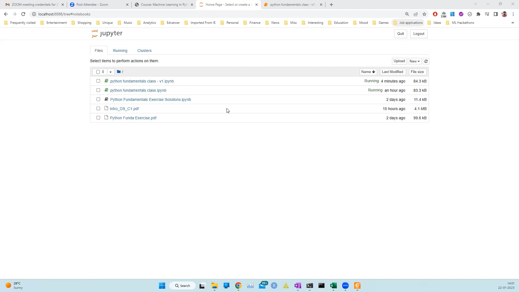Image resolution: width=519 pixels, height=292 pixels.
Task: Click the notebook icon beside python fundamentals class.ipynb
Action: tap(106, 90)
